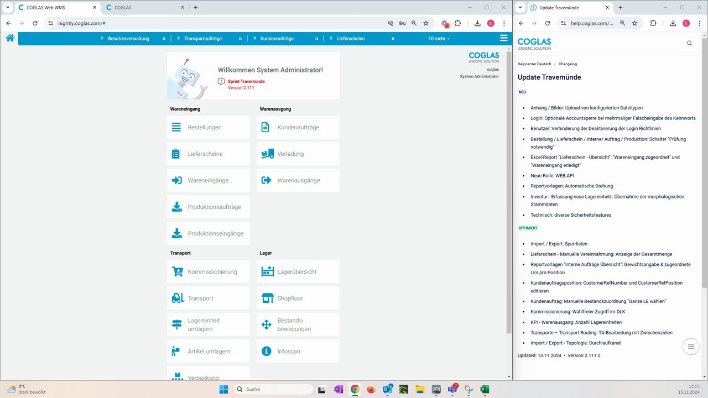Open Verladung tile
The height and width of the screenshot is (398, 708).
point(298,154)
